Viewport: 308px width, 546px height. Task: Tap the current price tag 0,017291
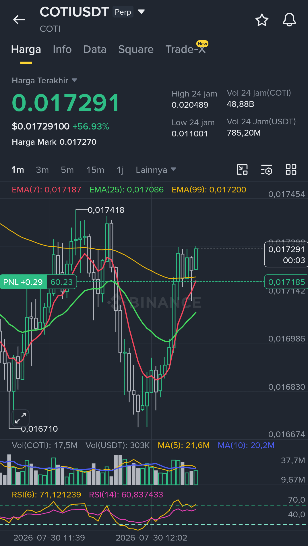(286, 255)
